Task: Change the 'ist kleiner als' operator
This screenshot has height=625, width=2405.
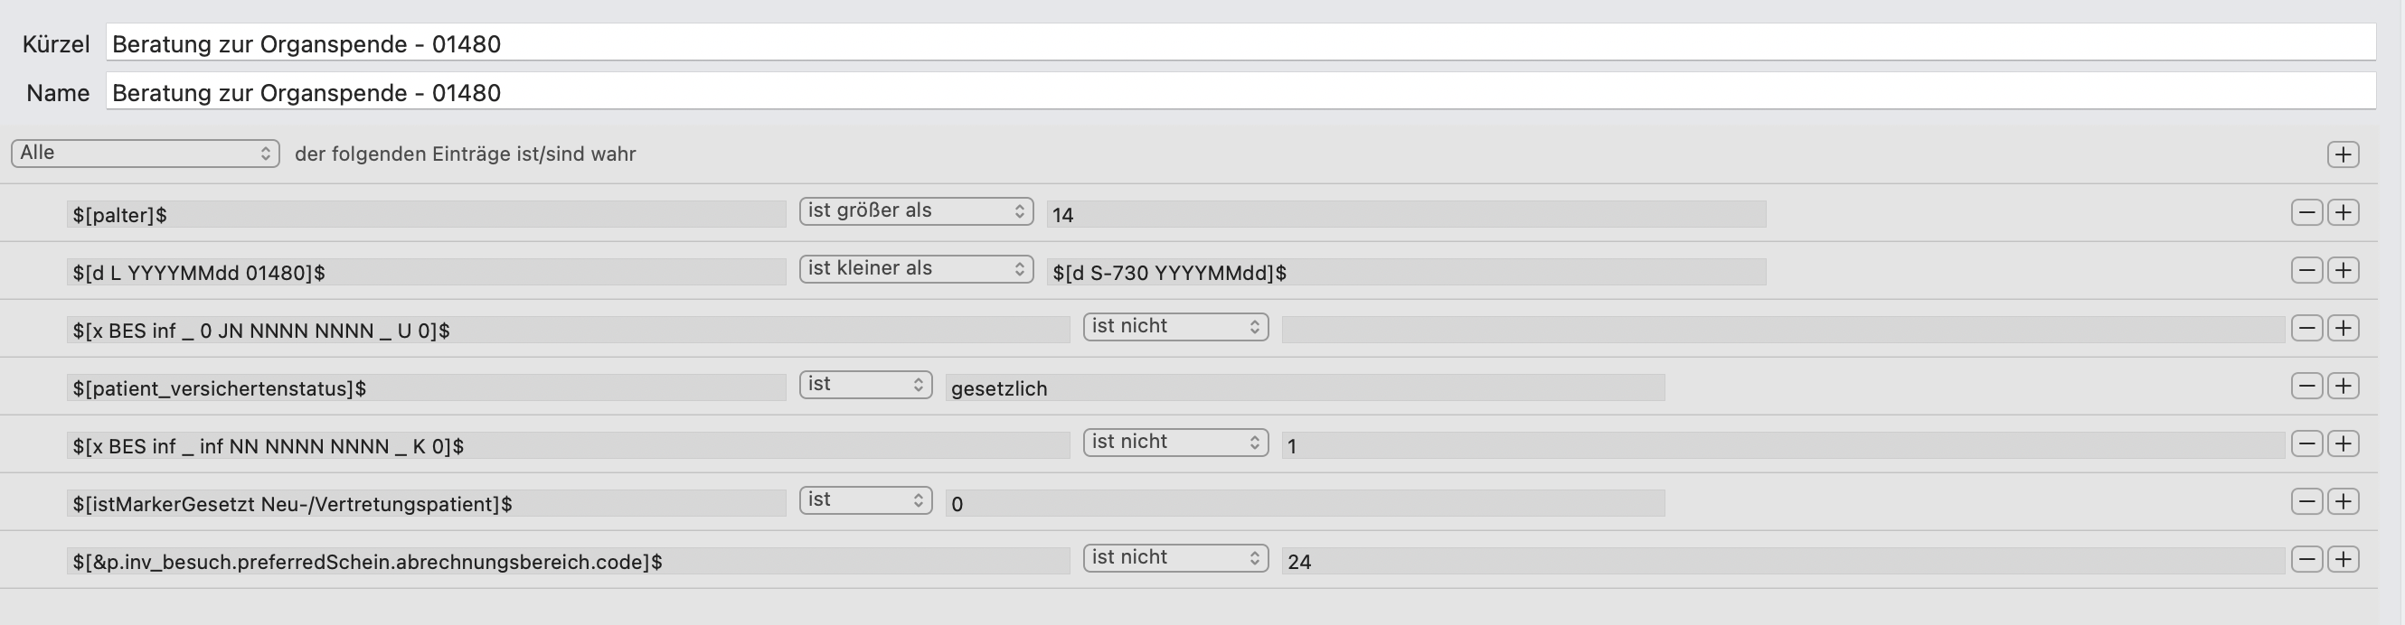Action: 915,268
